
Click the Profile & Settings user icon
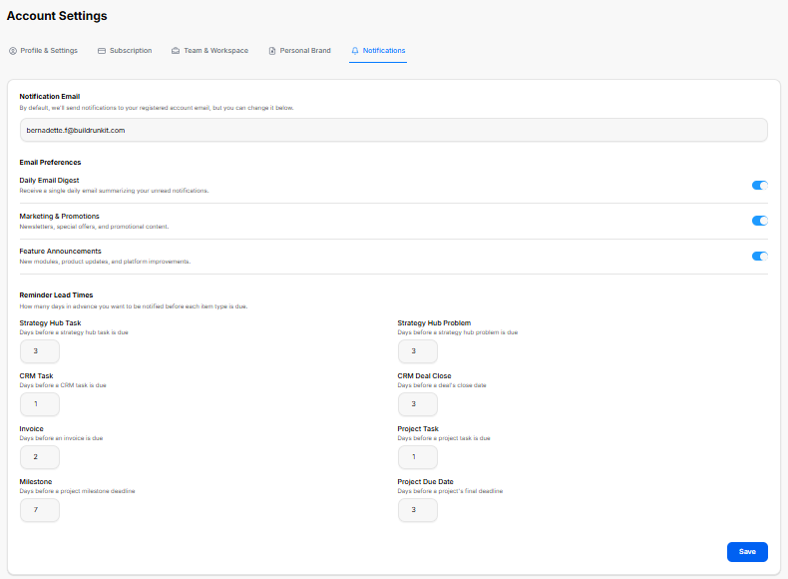point(13,51)
